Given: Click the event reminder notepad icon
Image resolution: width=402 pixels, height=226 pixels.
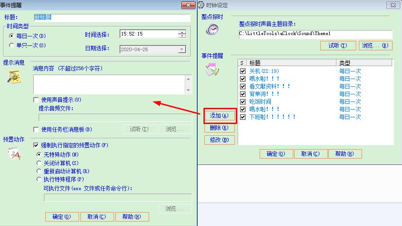Looking at the screenshot, I should tap(212, 70).
